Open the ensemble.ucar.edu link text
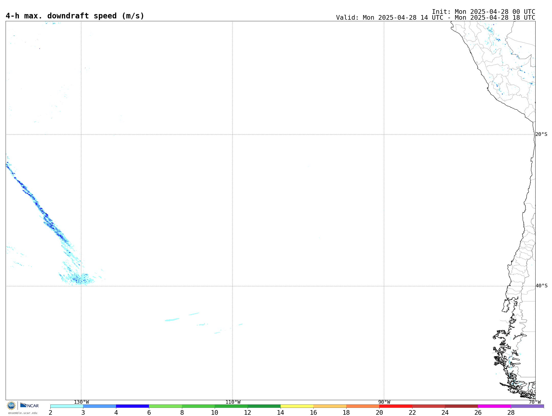 point(23,413)
